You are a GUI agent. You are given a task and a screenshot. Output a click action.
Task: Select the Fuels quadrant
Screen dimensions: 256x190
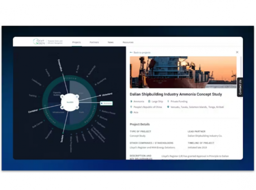click(81, 112)
